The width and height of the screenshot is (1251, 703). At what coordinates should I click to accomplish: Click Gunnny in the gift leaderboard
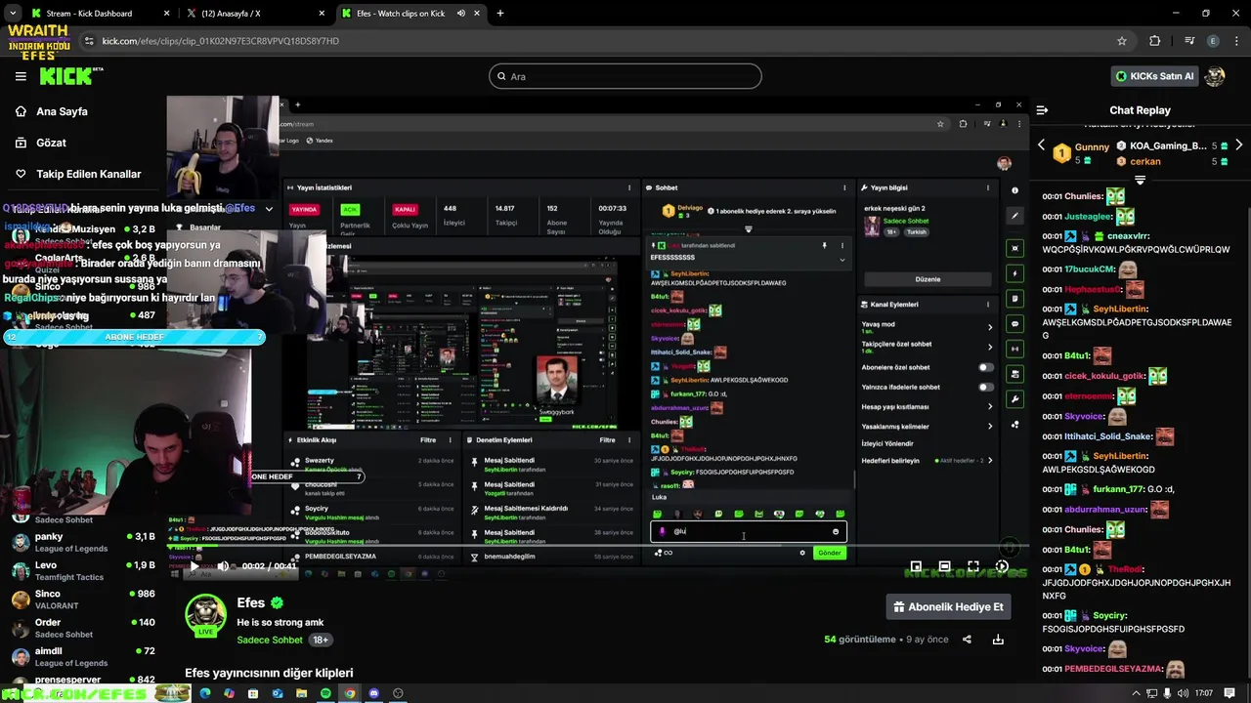click(1092, 146)
